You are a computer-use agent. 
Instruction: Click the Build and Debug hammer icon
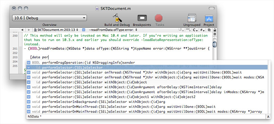(117, 18)
